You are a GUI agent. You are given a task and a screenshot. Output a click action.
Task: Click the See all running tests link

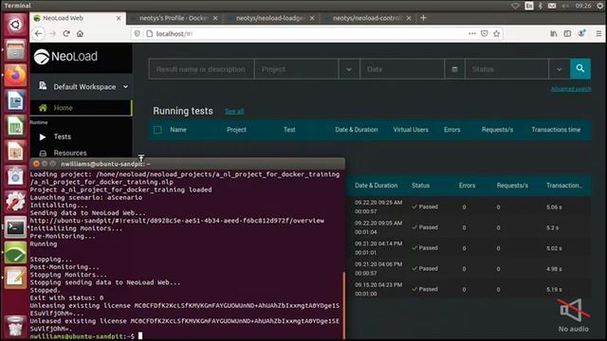click(234, 112)
